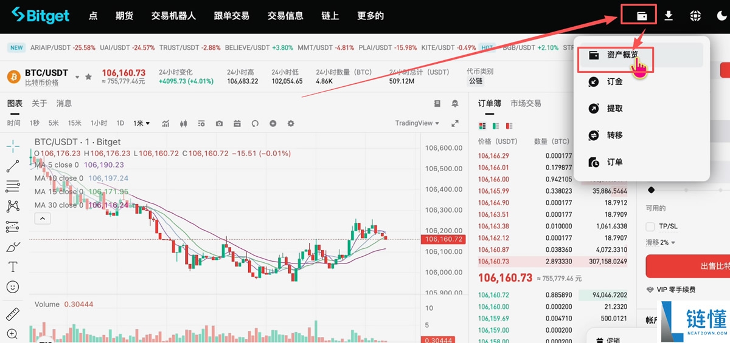Collapse the MA indicator legend chevron

point(42,219)
